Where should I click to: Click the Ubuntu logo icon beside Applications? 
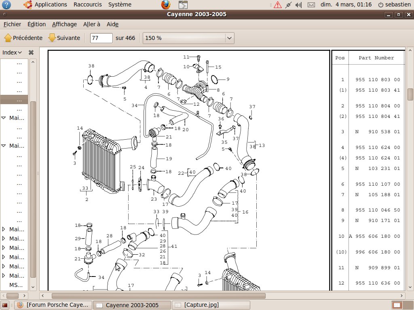[x=28, y=4]
